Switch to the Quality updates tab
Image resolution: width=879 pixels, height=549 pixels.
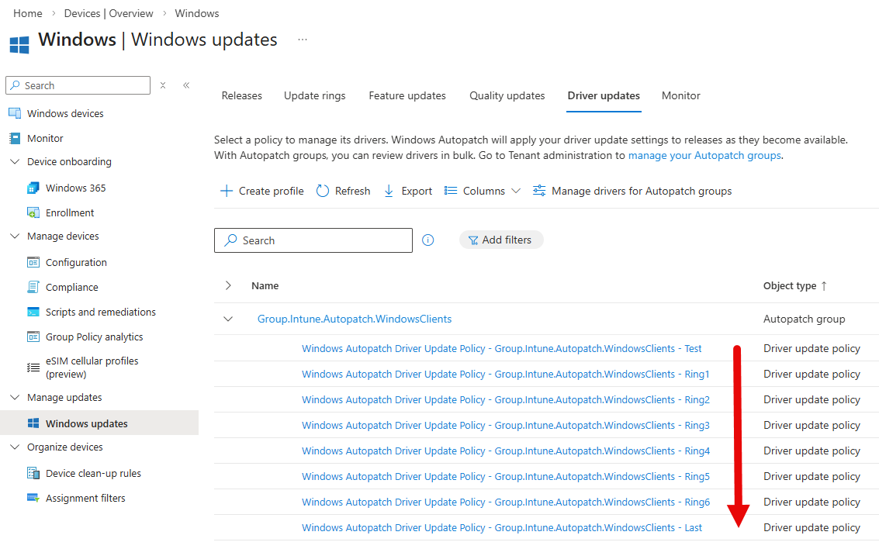[507, 96]
